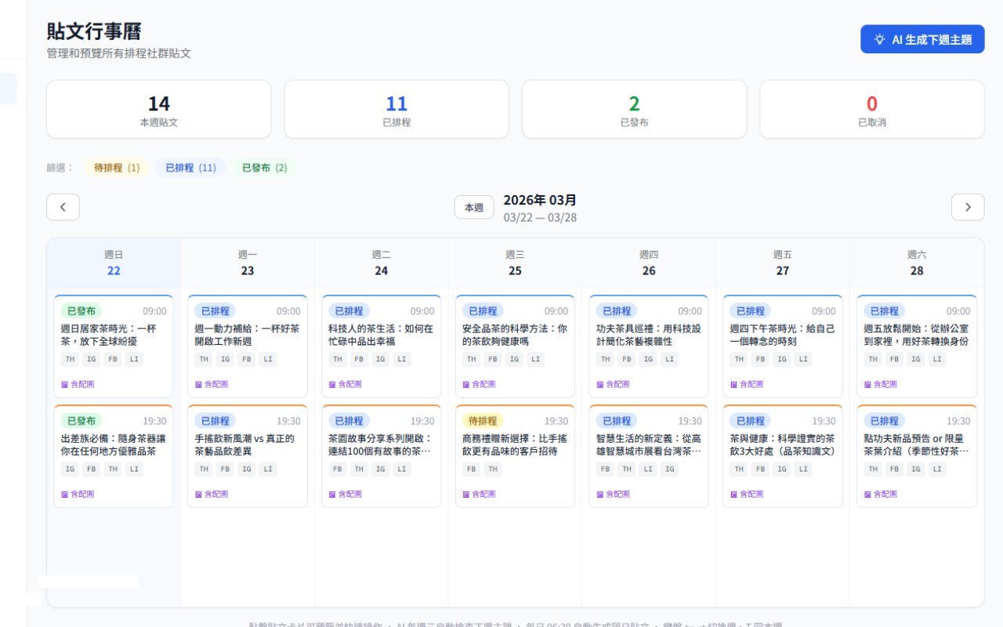Toggle the 已發布 (2) filter chip
This screenshot has width=1003, height=627.
tap(264, 167)
